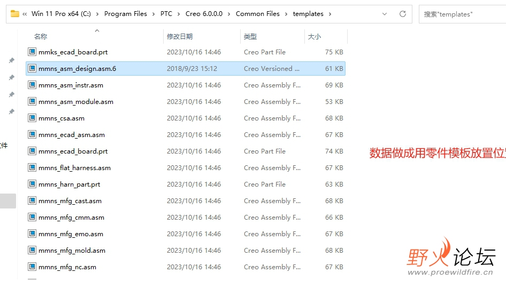Select file name mmns_mfg_cmm.asm
The image size is (506, 281).
(71, 218)
